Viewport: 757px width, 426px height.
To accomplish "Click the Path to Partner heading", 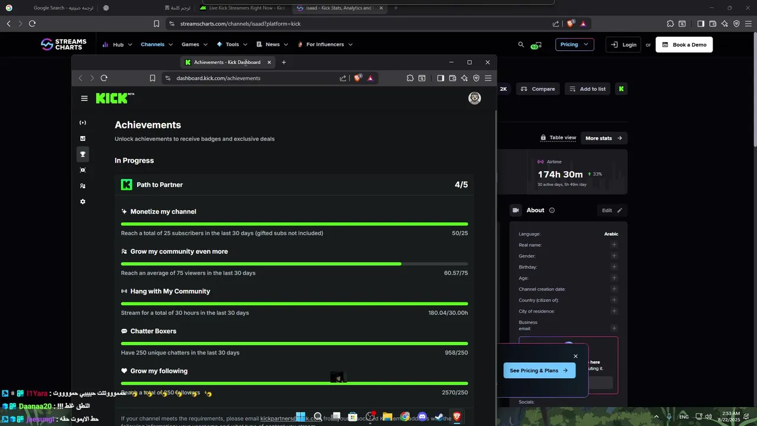I will 160,185.
